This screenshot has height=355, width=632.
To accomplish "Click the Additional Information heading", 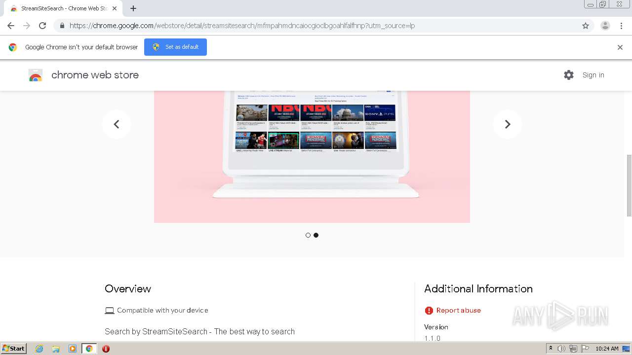I will (478, 289).
